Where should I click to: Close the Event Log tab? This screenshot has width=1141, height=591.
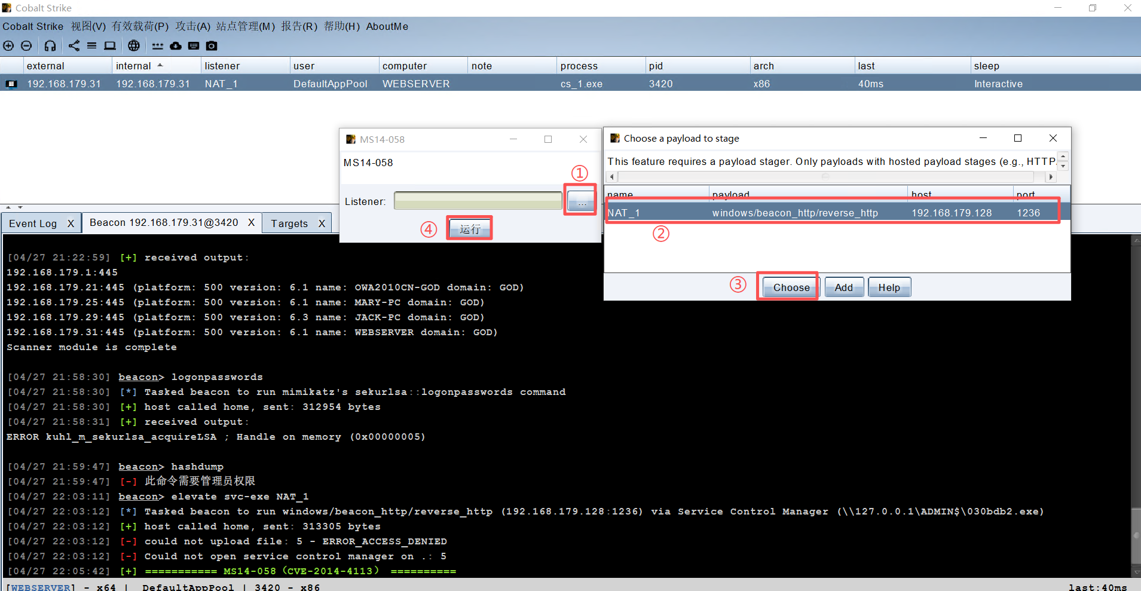click(x=71, y=223)
